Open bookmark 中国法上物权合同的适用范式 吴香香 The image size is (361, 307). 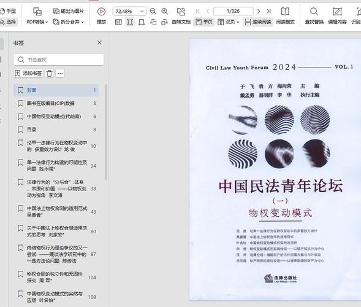point(56,211)
